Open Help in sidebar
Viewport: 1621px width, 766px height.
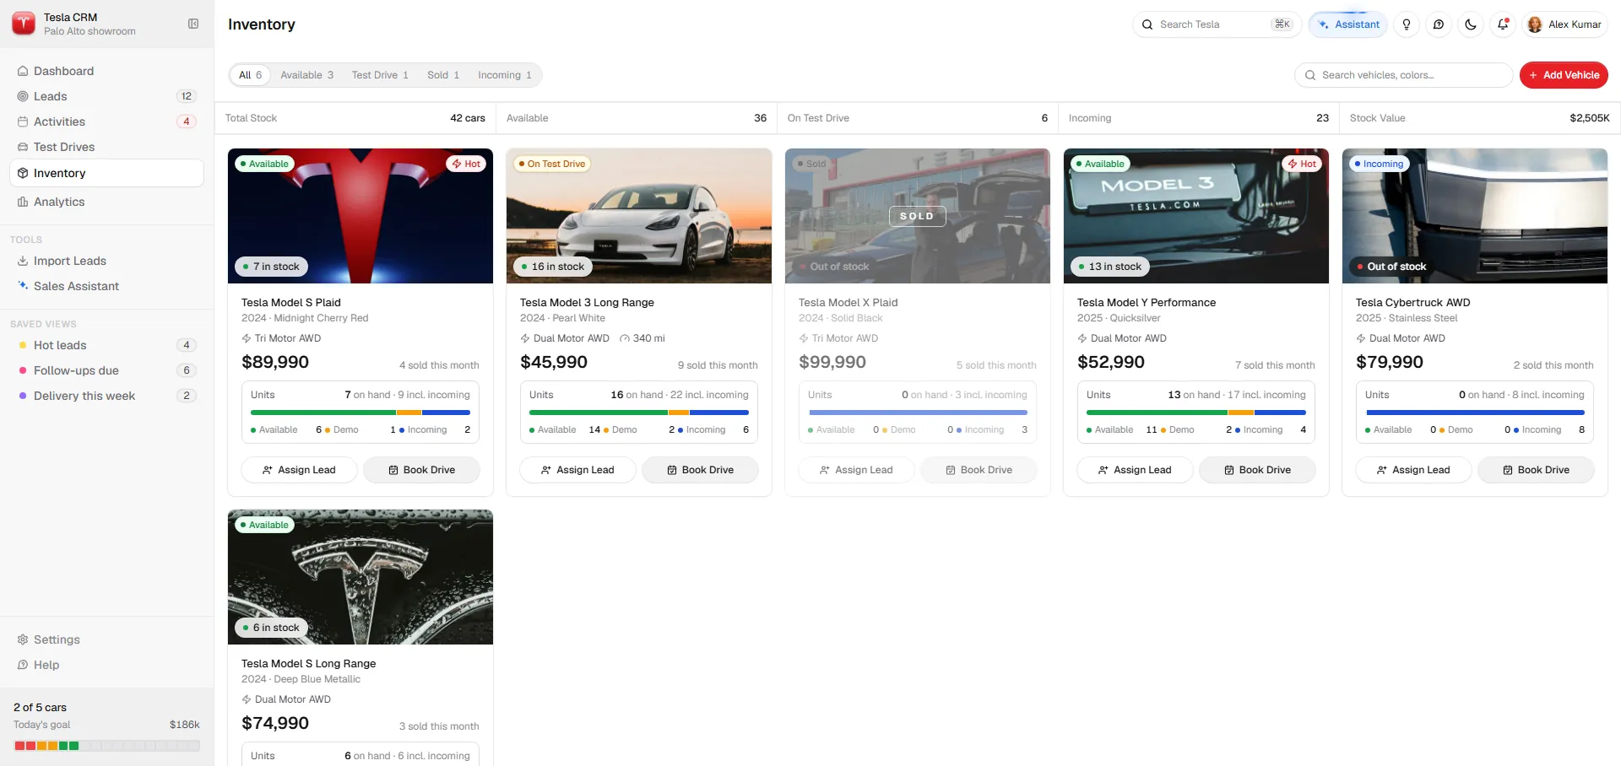pyautogui.click(x=106, y=665)
